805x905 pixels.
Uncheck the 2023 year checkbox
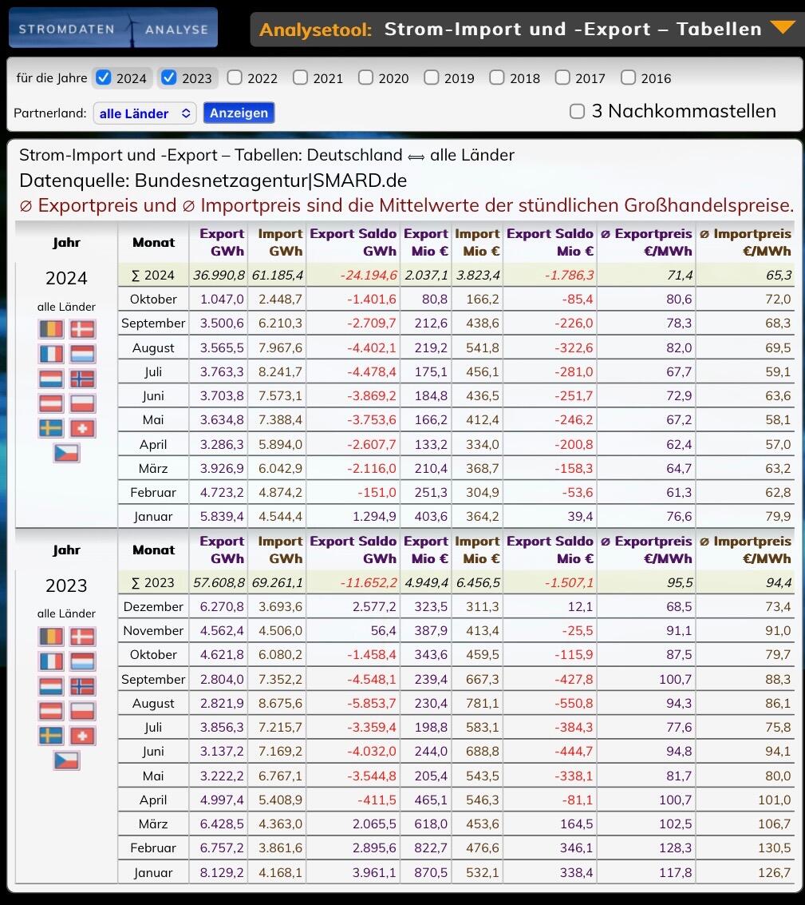[169, 77]
